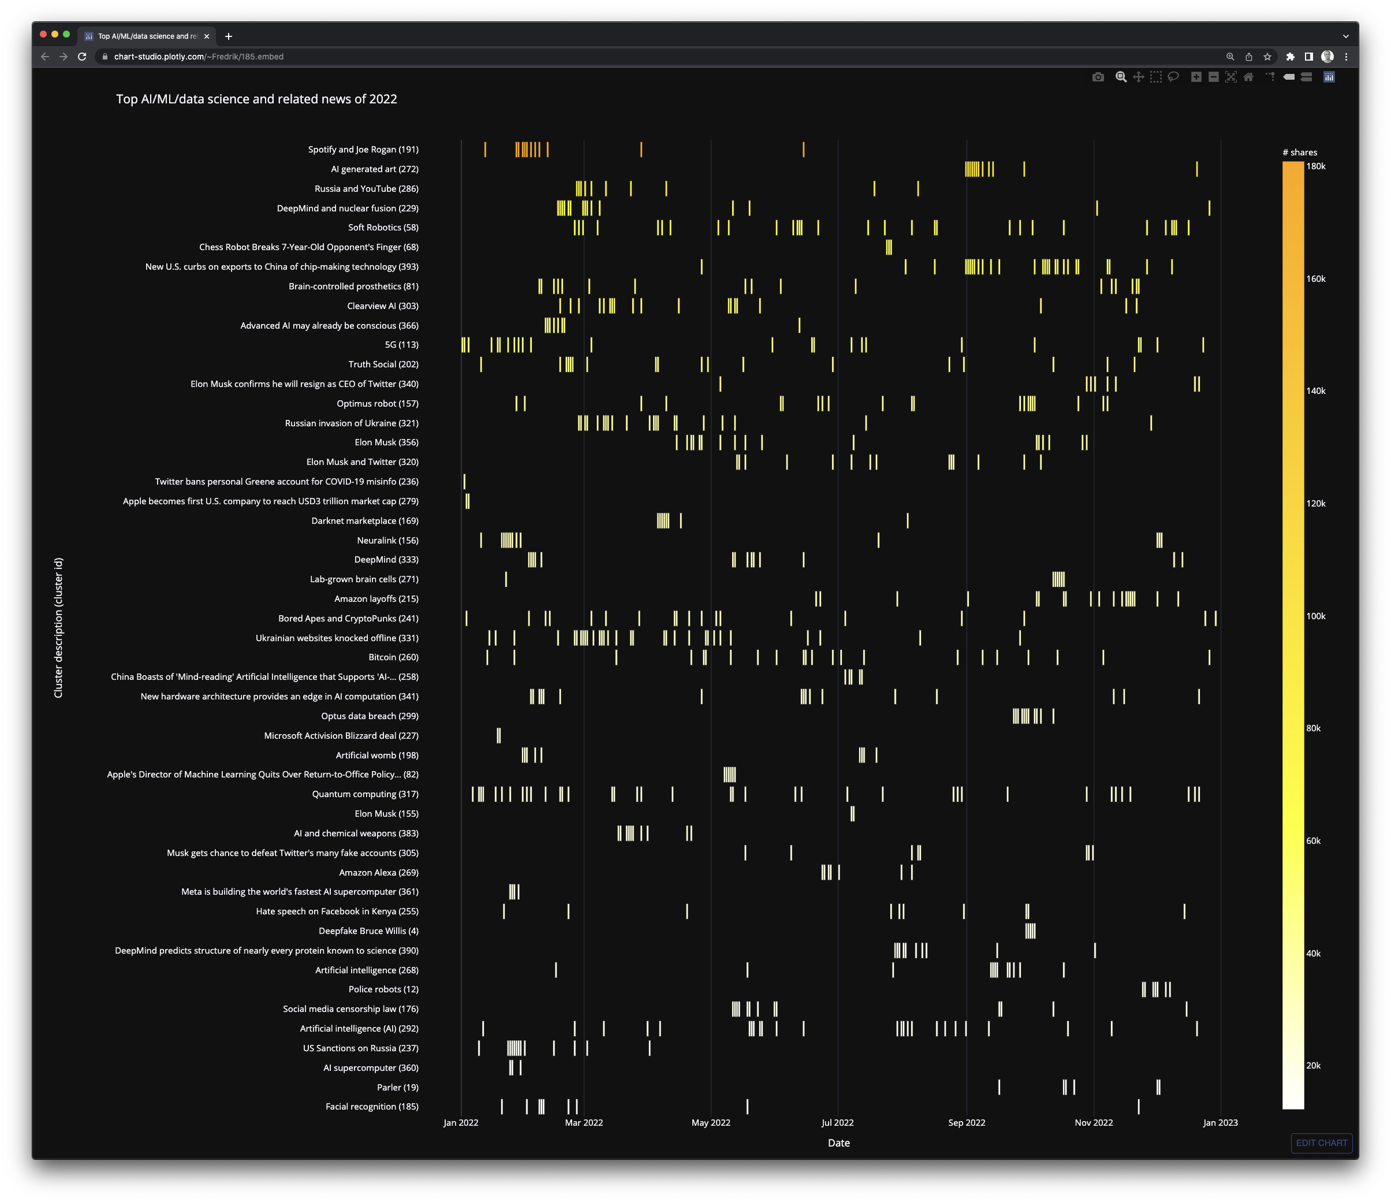Open the Chrome profile avatar
1391x1202 pixels.
[x=1327, y=57]
